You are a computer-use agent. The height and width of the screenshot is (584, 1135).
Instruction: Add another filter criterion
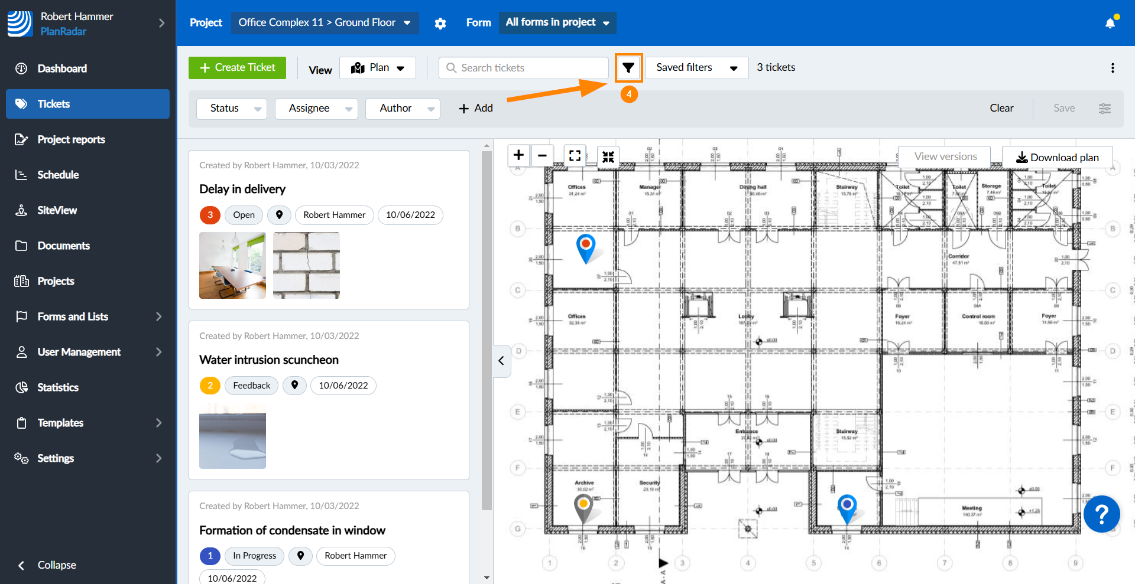coord(476,108)
